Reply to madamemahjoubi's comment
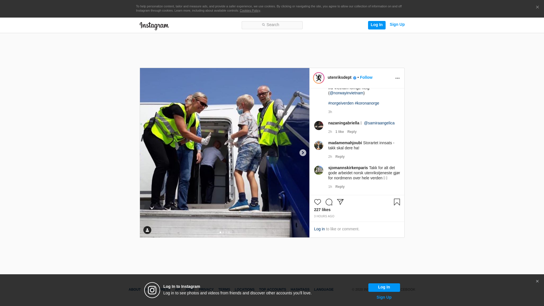The height and width of the screenshot is (306, 544). coord(340,157)
